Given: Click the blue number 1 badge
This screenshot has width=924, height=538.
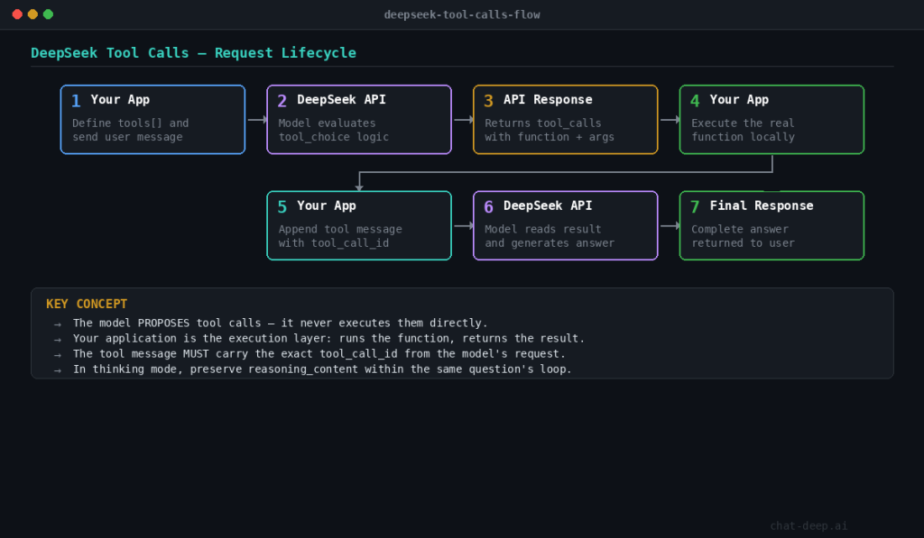Looking at the screenshot, I should [x=74, y=99].
